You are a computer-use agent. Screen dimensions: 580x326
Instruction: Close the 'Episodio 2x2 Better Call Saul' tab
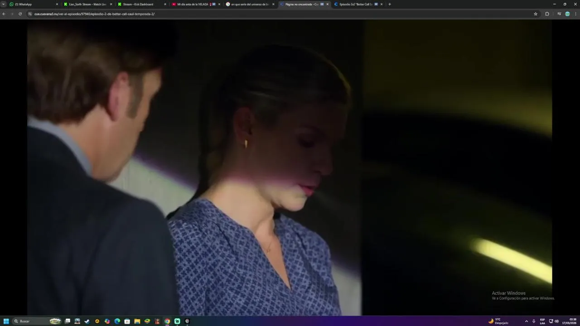[x=382, y=4]
